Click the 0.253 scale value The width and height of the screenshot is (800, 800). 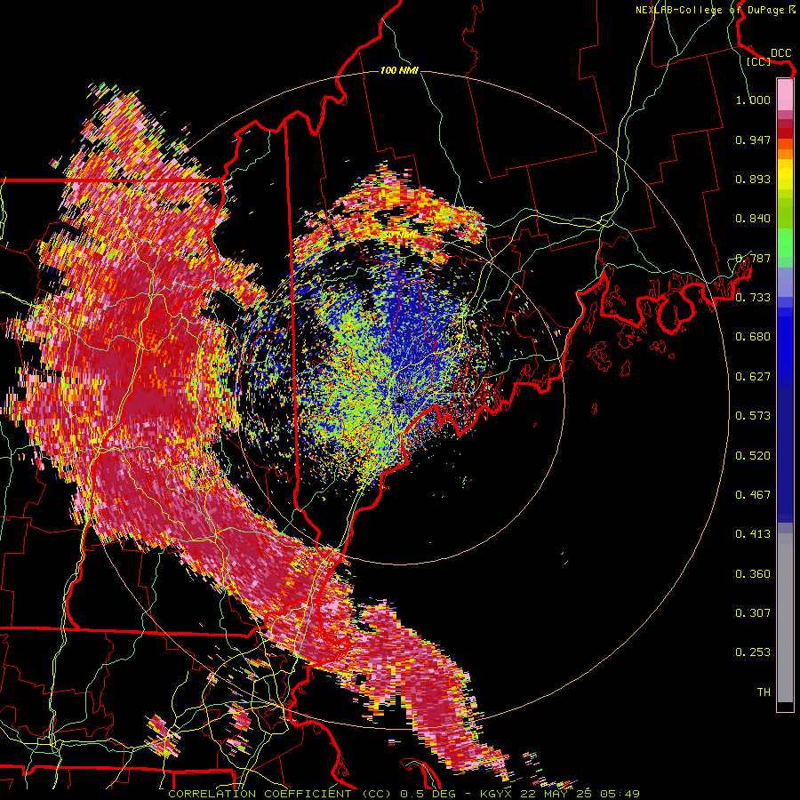pyautogui.click(x=753, y=652)
